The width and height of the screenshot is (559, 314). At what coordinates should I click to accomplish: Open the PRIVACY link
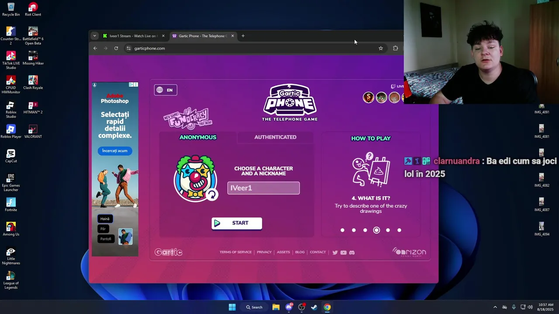tap(264, 252)
